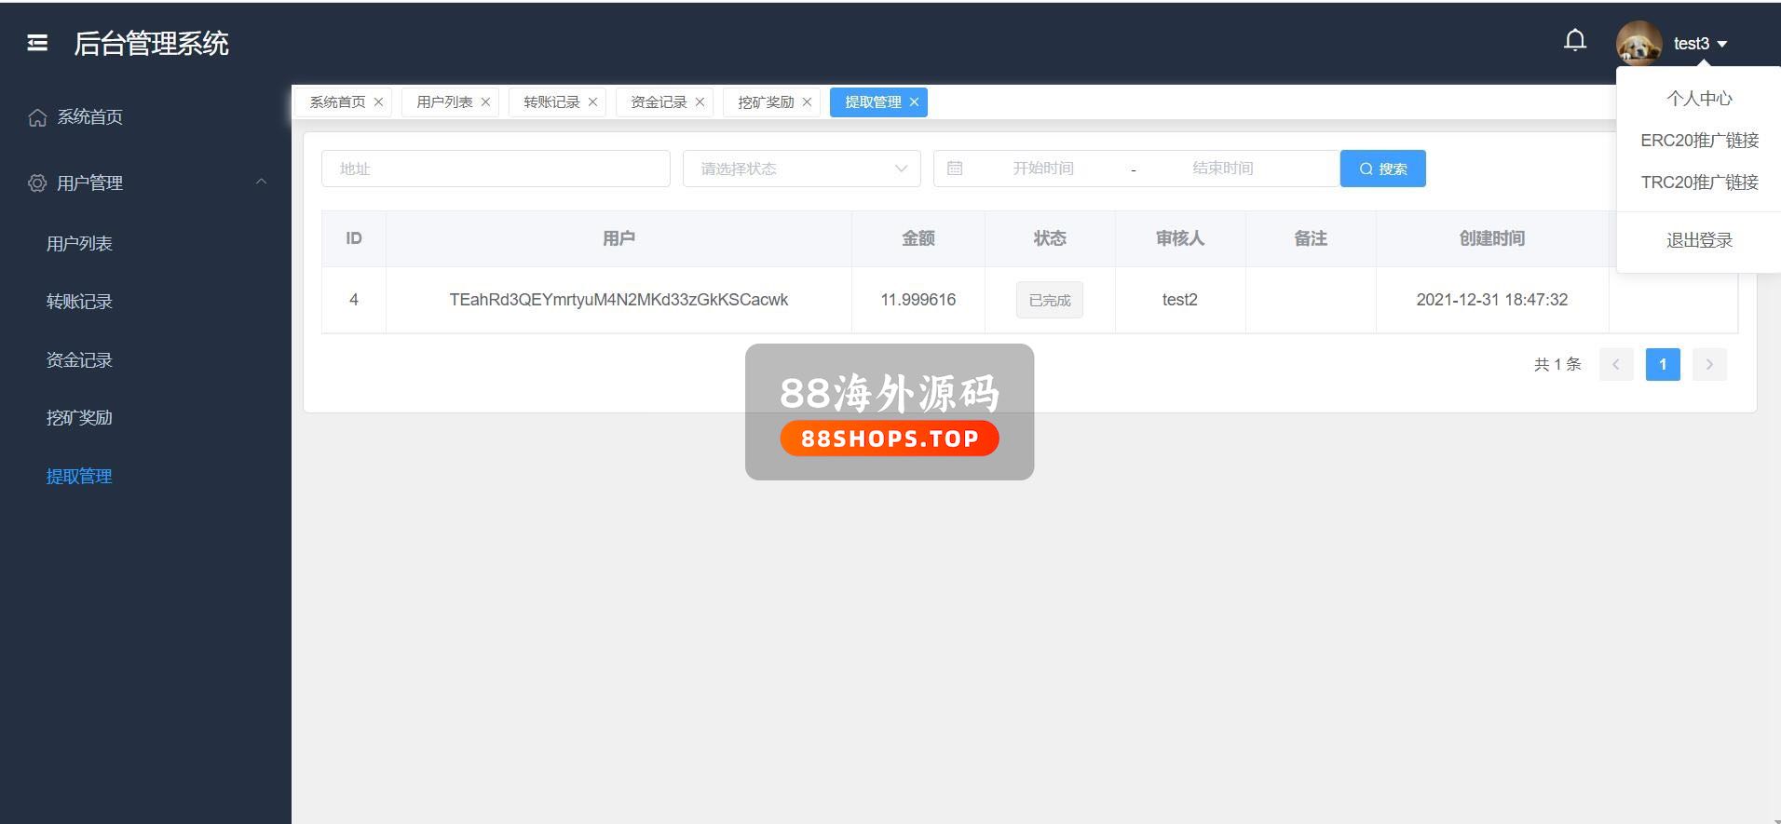Click 退出登录 to log out

click(x=1699, y=240)
